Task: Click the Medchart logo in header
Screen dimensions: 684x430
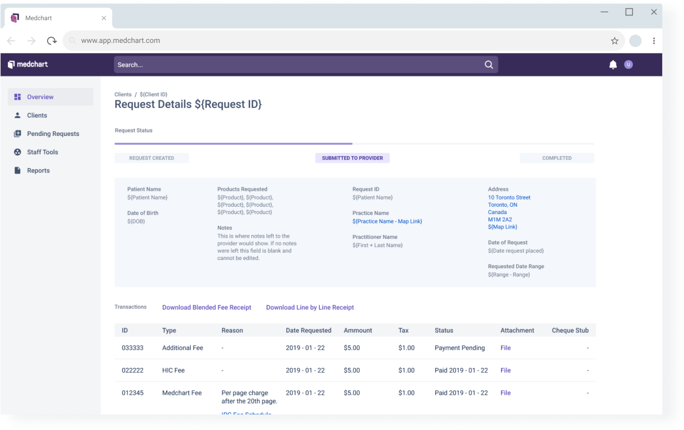Action: (28, 65)
